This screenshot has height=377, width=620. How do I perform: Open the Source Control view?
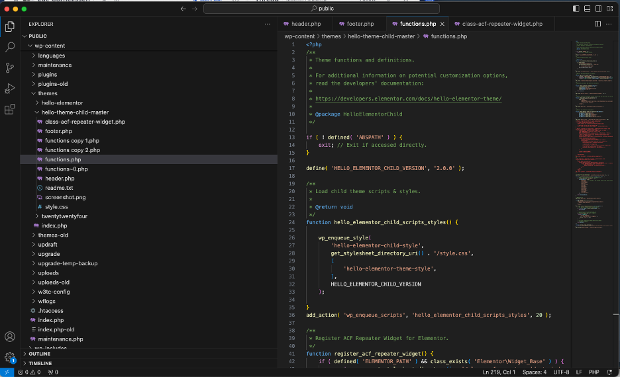(x=10, y=68)
